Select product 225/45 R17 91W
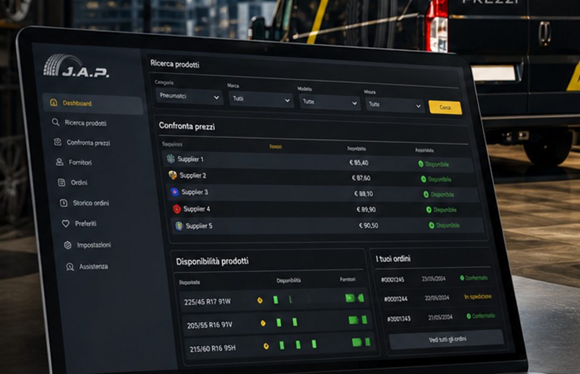Screen dimensions: 580x374 click(x=207, y=302)
